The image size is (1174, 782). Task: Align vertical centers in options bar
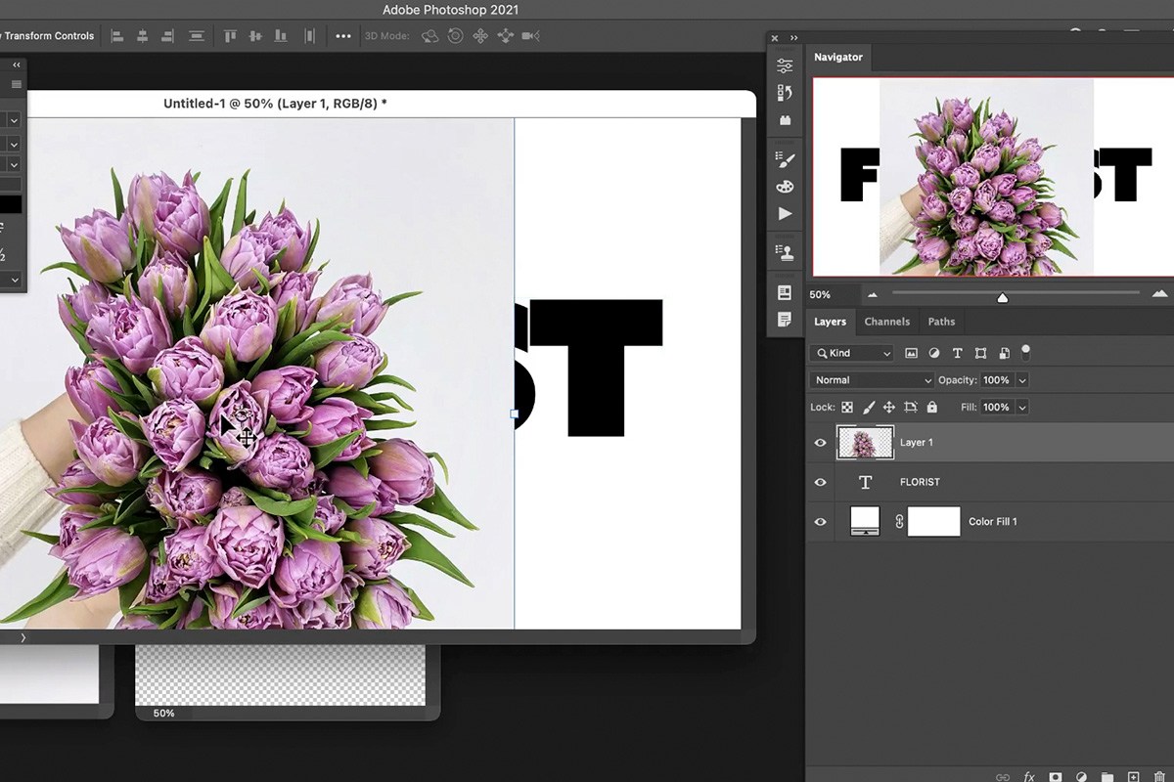pyautogui.click(x=256, y=36)
